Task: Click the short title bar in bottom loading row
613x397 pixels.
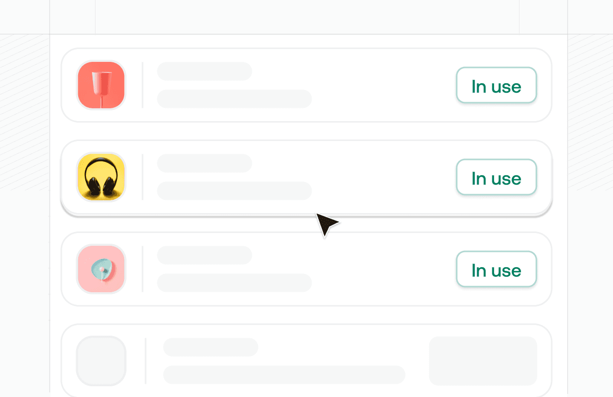Action: [x=211, y=347]
